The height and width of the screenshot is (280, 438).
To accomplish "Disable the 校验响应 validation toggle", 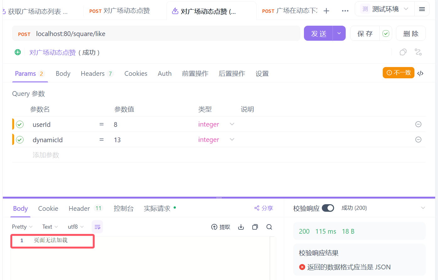I will (328, 208).
